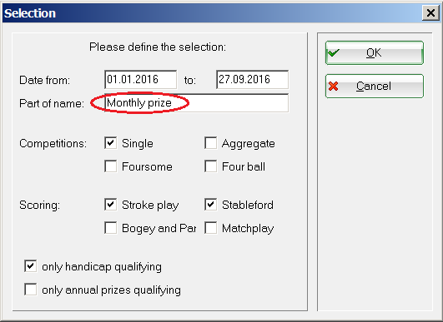This screenshot has height=322, width=443.
Task: Click the Stableford label text
Action: 248,205
